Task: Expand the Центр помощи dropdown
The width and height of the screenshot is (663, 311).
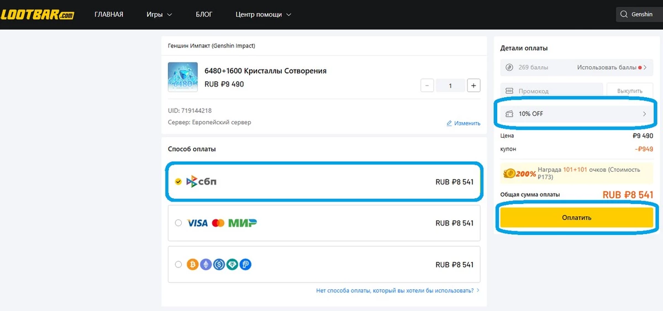Action: pos(263,14)
